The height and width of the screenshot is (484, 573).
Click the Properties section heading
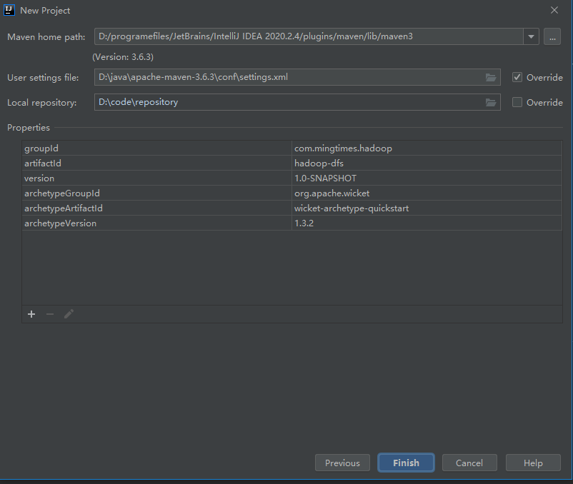[29, 128]
